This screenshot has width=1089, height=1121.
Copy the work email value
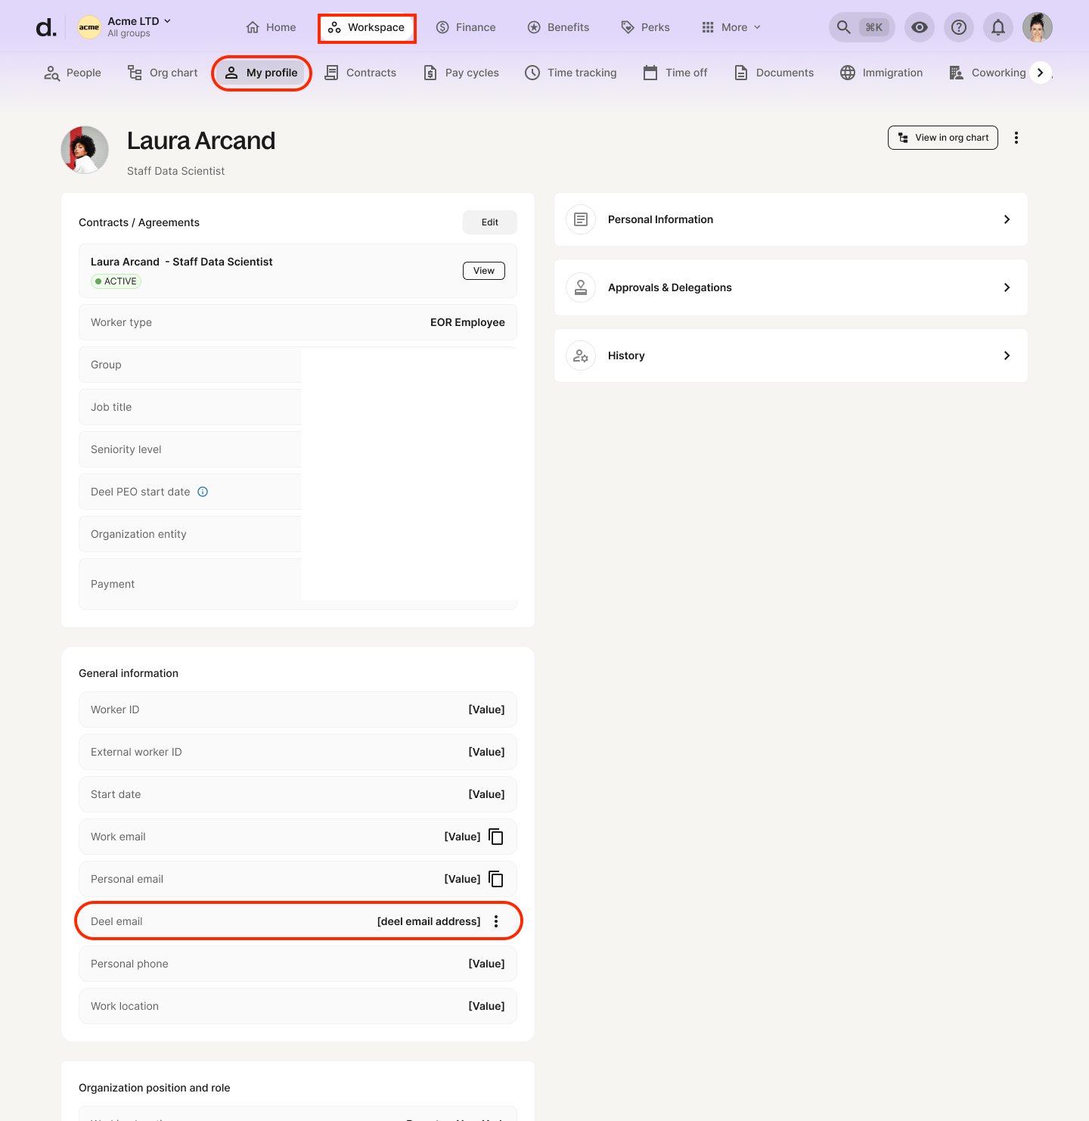click(x=496, y=837)
